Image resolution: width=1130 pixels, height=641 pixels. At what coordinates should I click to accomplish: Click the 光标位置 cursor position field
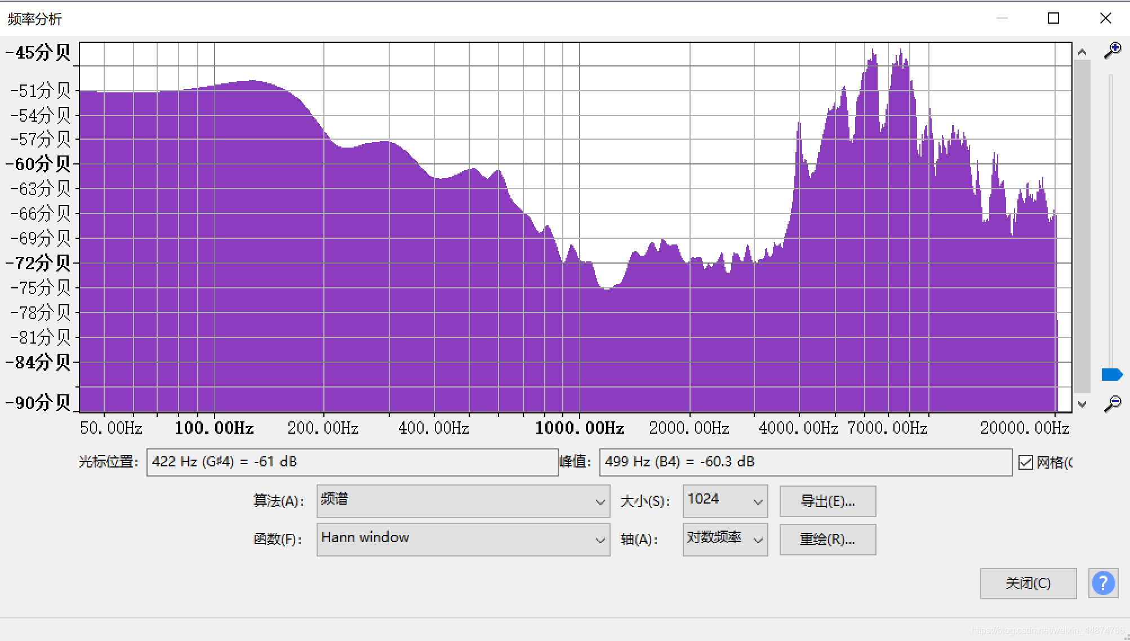tap(352, 462)
